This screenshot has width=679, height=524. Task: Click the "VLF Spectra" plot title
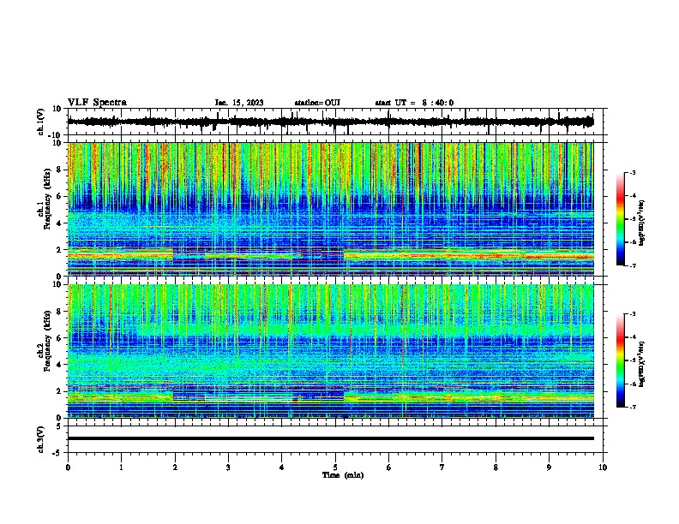pyautogui.click(x=97, y=103)
